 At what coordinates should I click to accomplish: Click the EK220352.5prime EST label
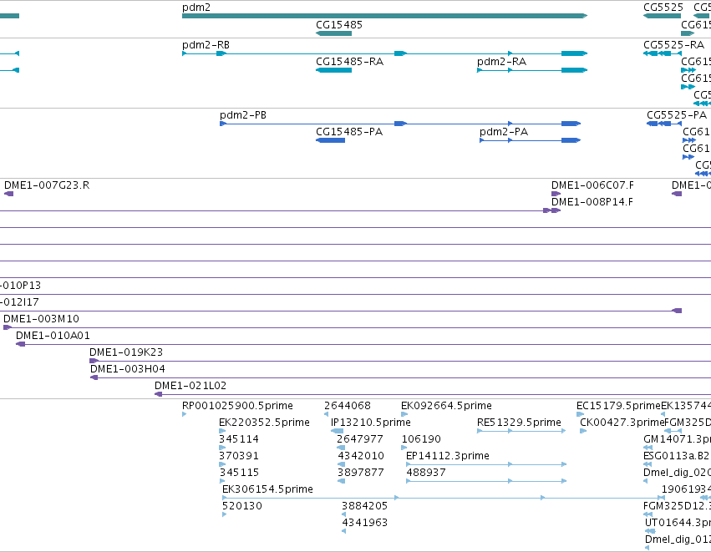click(x=264, y=423)
